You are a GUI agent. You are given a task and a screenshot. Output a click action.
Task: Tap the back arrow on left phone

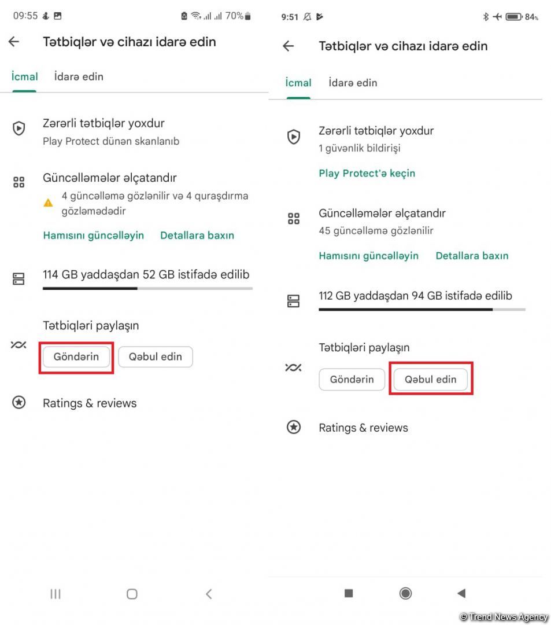tap(14, 42)
